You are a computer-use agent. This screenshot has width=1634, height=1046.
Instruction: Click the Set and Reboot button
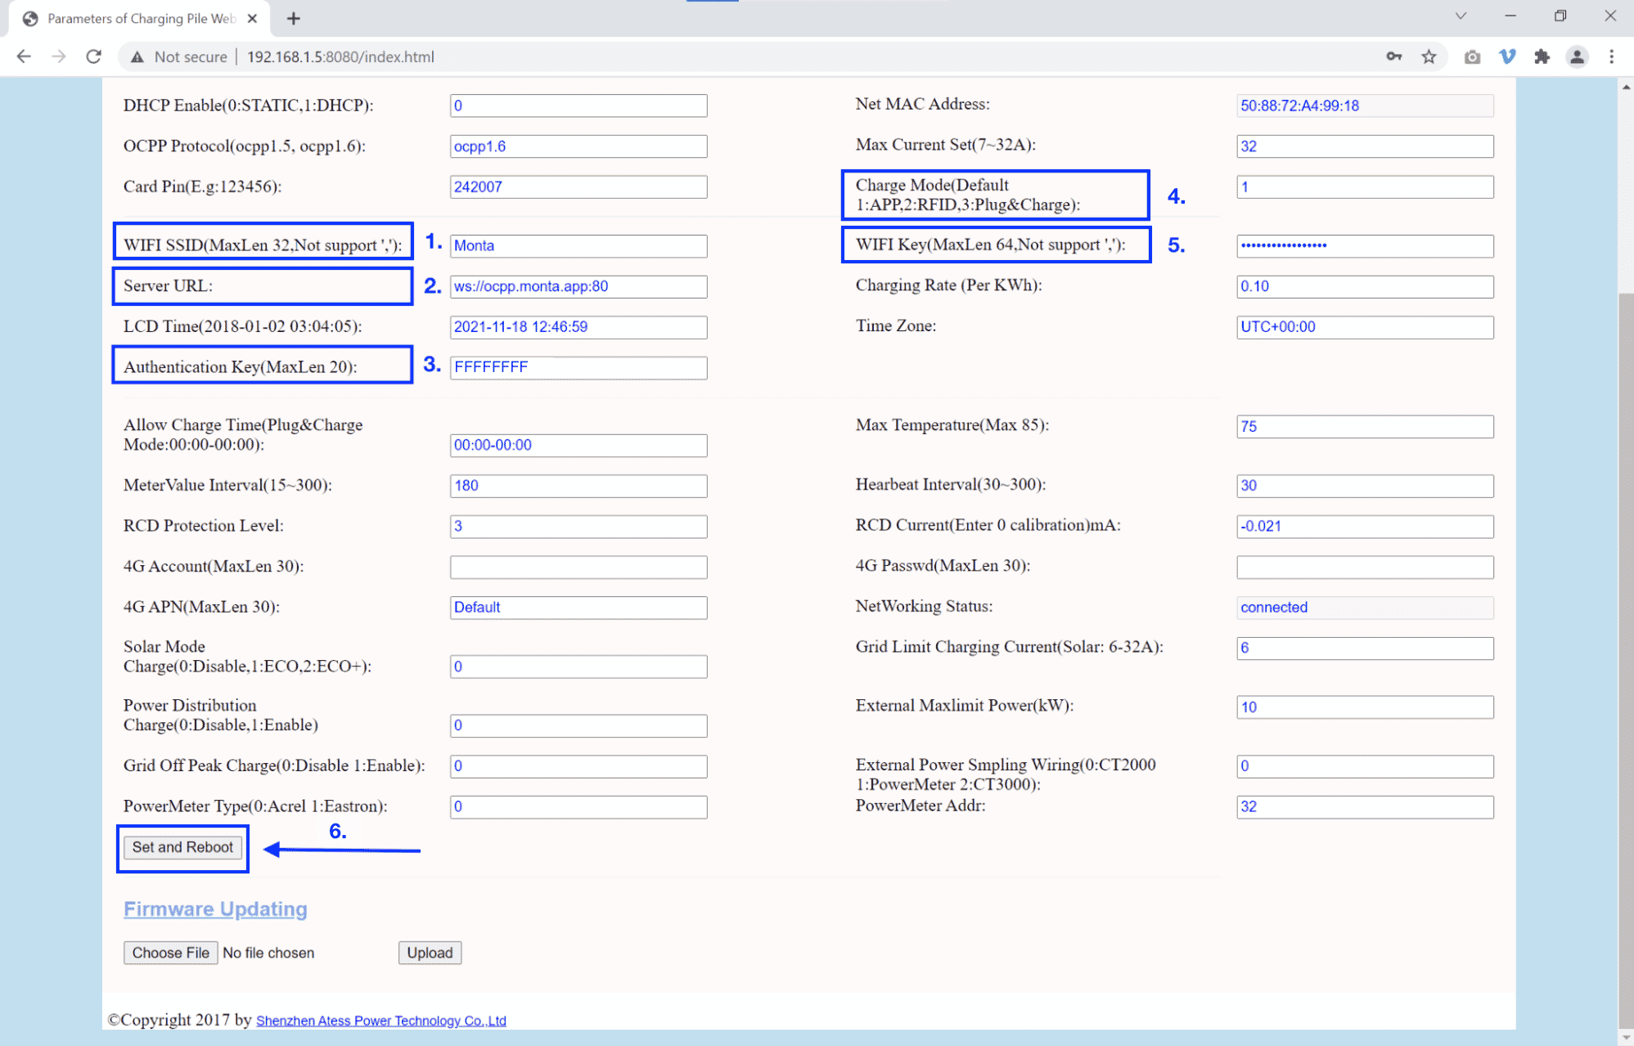pyautogui.click(x=182, y=847)
